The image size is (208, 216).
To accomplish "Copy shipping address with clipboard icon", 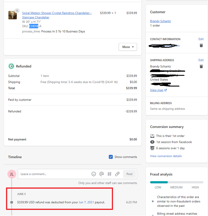I will pos(201,66).
